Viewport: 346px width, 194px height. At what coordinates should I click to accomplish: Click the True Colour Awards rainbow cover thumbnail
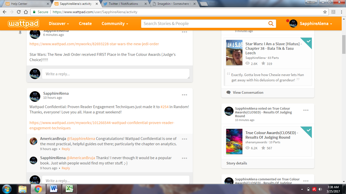[x=234, y=142]
